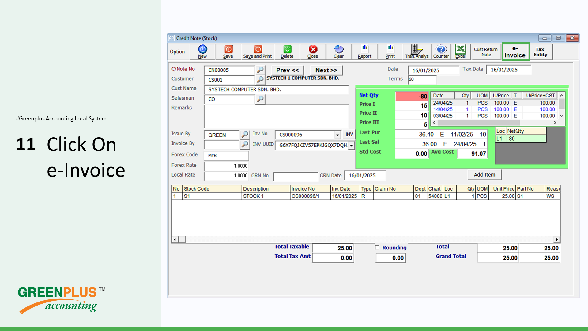Image resolution: width=588 pixels, height=331 pixels.
Task: Toggle the Rounding checkbox
Action: point(377,248)
